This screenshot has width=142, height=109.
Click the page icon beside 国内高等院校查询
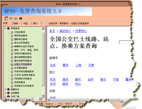coord(12,57)
